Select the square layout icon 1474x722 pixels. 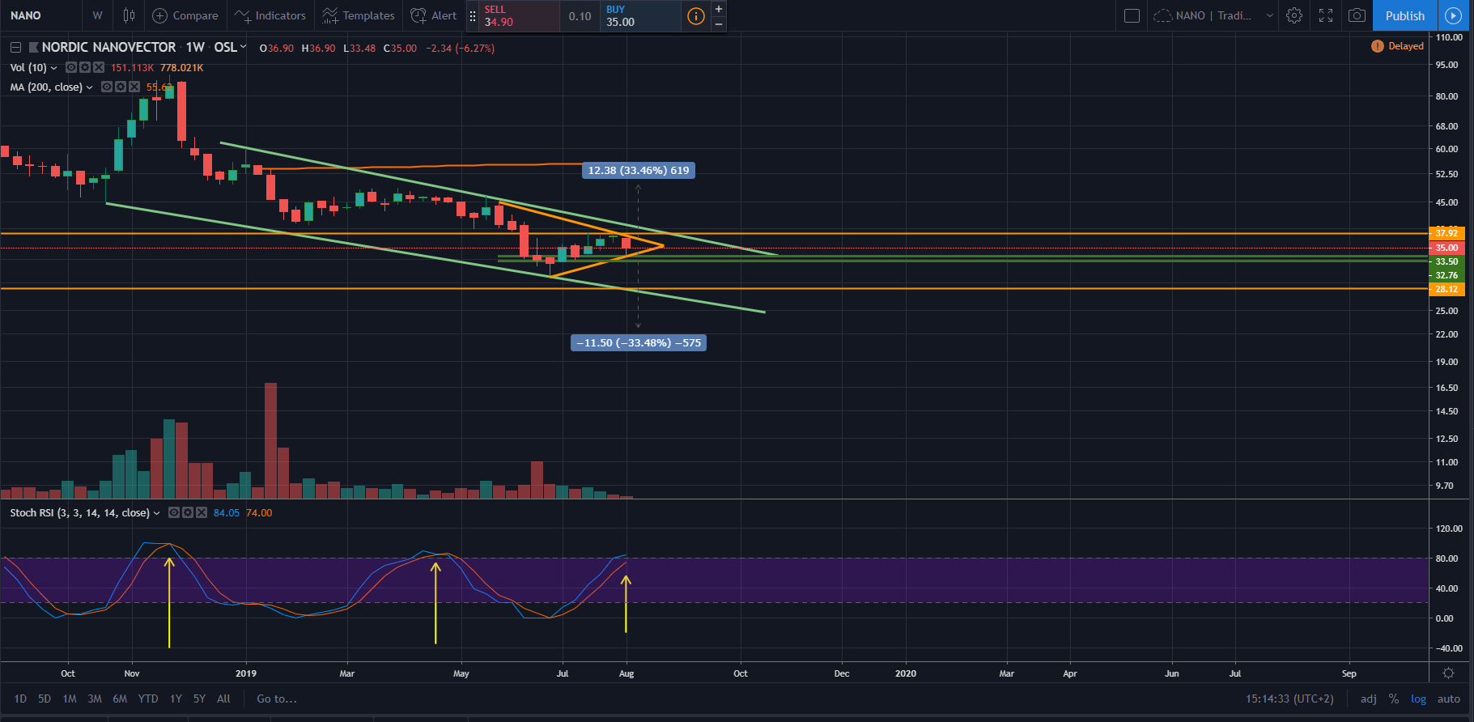tap(1132, 15)
